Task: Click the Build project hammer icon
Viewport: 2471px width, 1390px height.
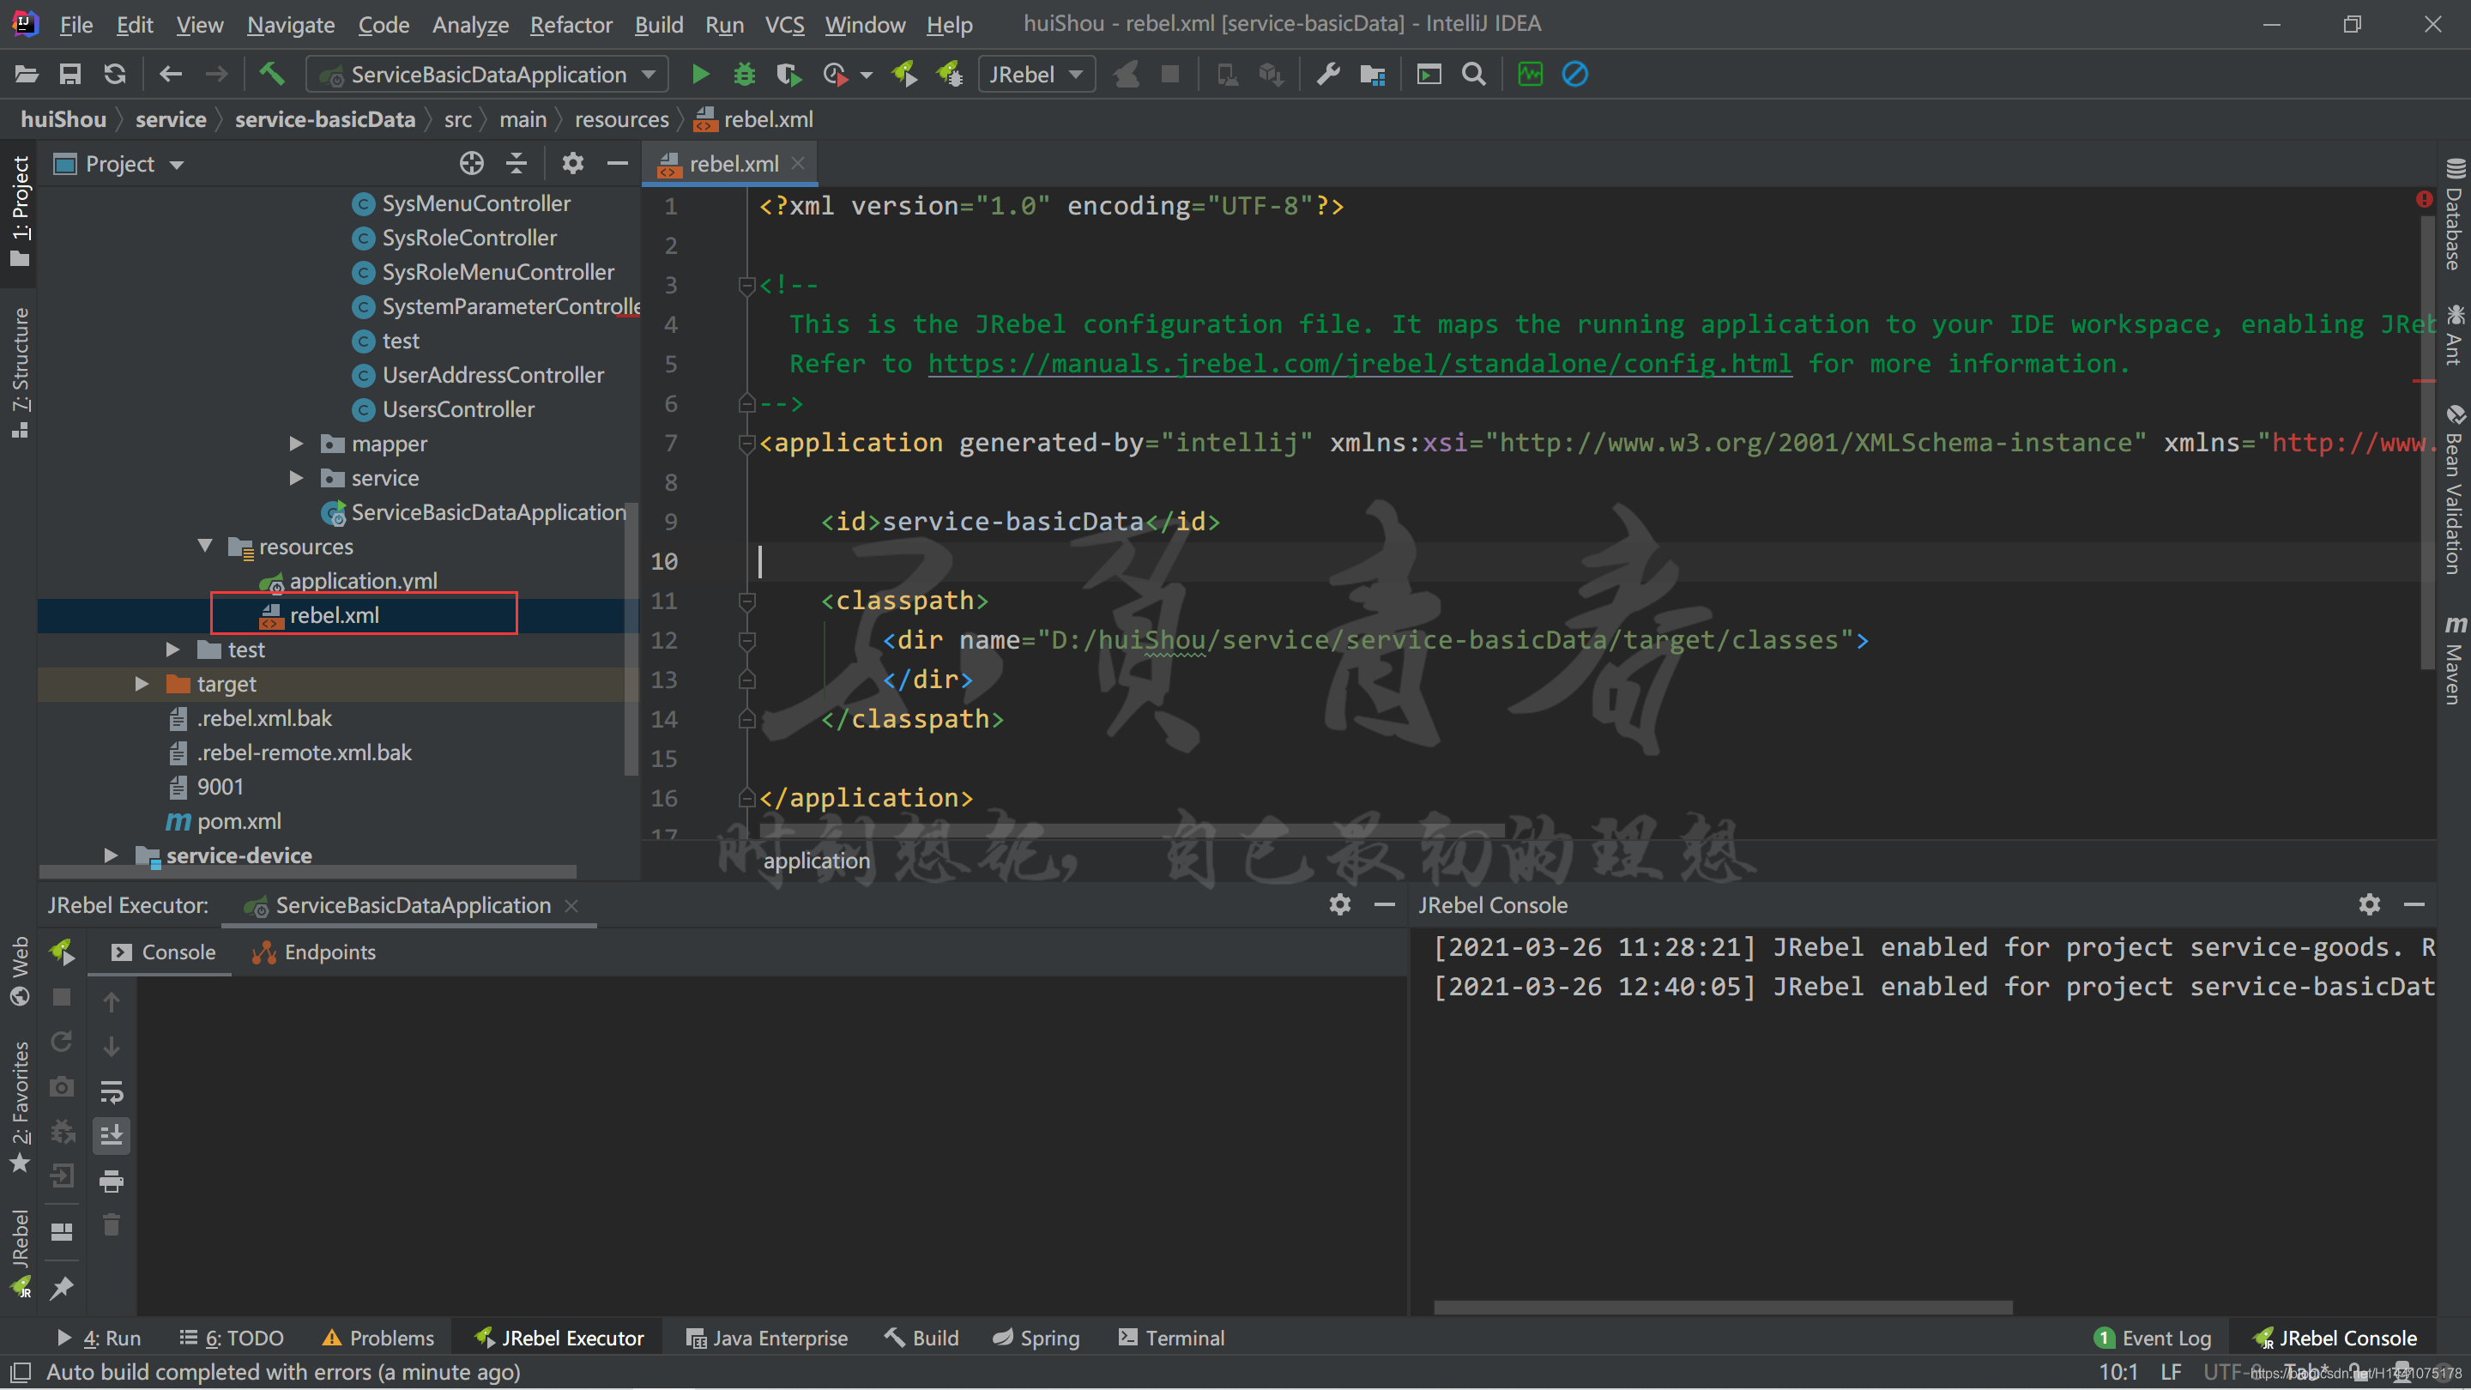Action: [271, 74]
